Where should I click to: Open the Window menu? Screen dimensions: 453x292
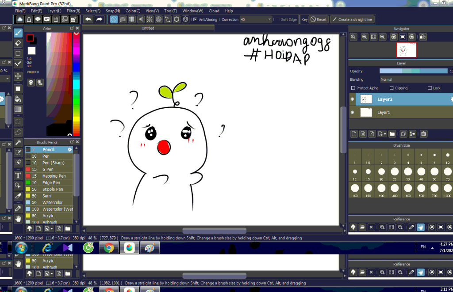(x=193, y=11)
